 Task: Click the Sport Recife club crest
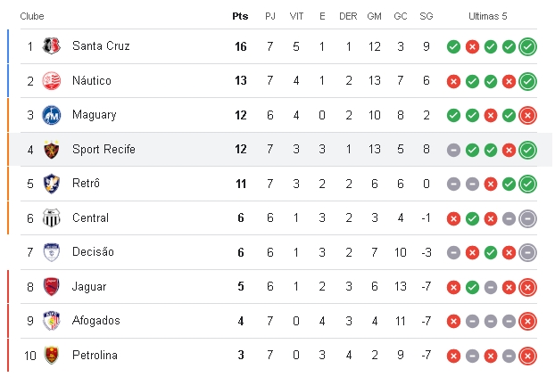[52, 150]
